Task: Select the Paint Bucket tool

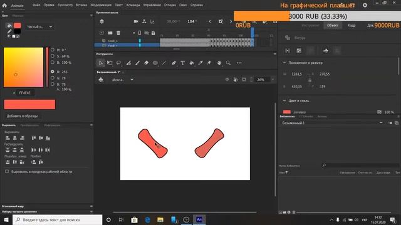Action: [192, 63]
